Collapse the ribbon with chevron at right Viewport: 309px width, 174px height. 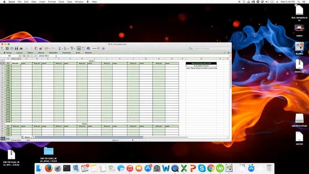(x=225, y=53)
